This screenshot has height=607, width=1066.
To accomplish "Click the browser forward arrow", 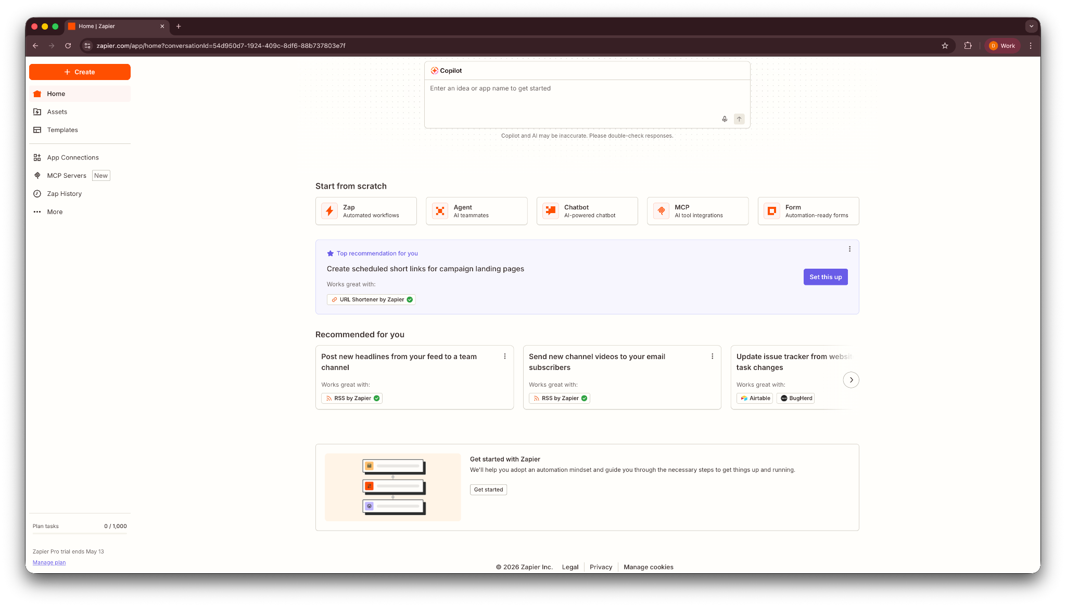I will coord(52,46).
